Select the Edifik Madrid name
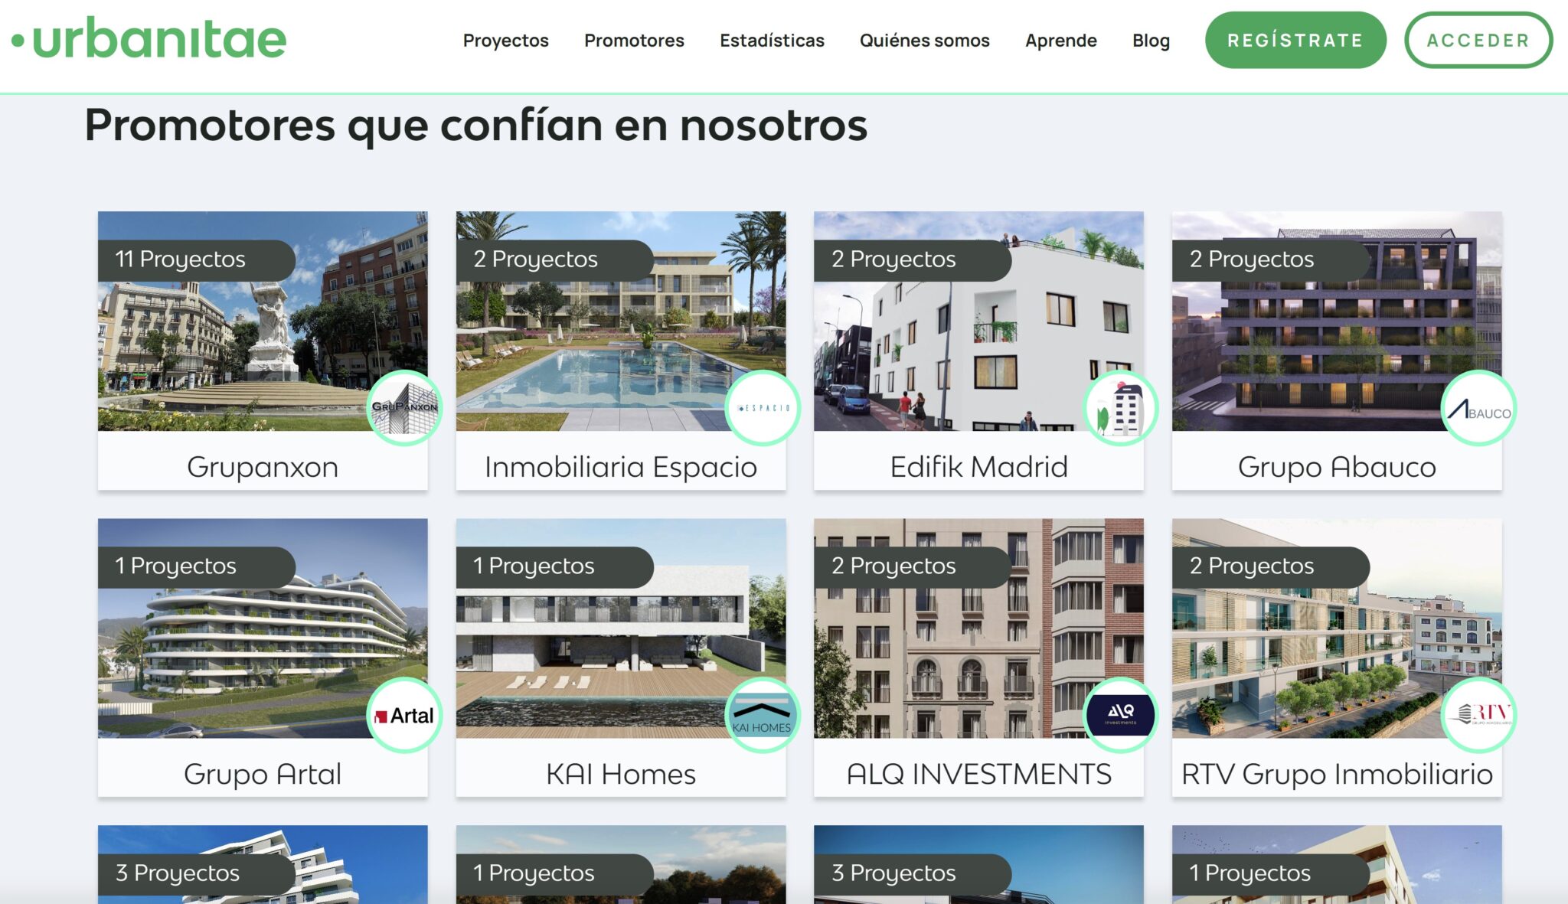Screen dimensions: 1568x904 pyautogui.click(x=978, y=467)
